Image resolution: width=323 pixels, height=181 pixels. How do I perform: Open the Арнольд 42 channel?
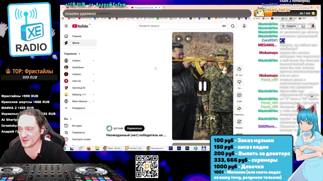click(79, 88)
